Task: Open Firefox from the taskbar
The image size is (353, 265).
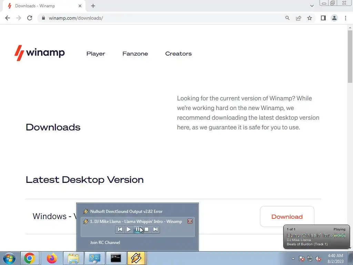Action: coord(52,258)
